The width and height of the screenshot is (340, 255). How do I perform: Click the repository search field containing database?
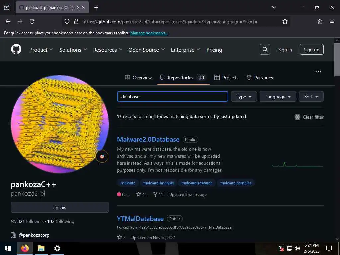pyautogui.click(x=172, y=97)
